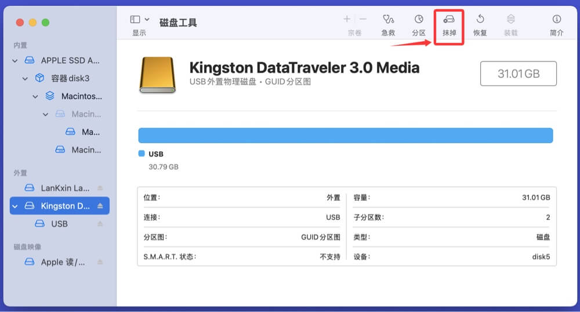Run First Aid (急救)

tap(388, 25)
